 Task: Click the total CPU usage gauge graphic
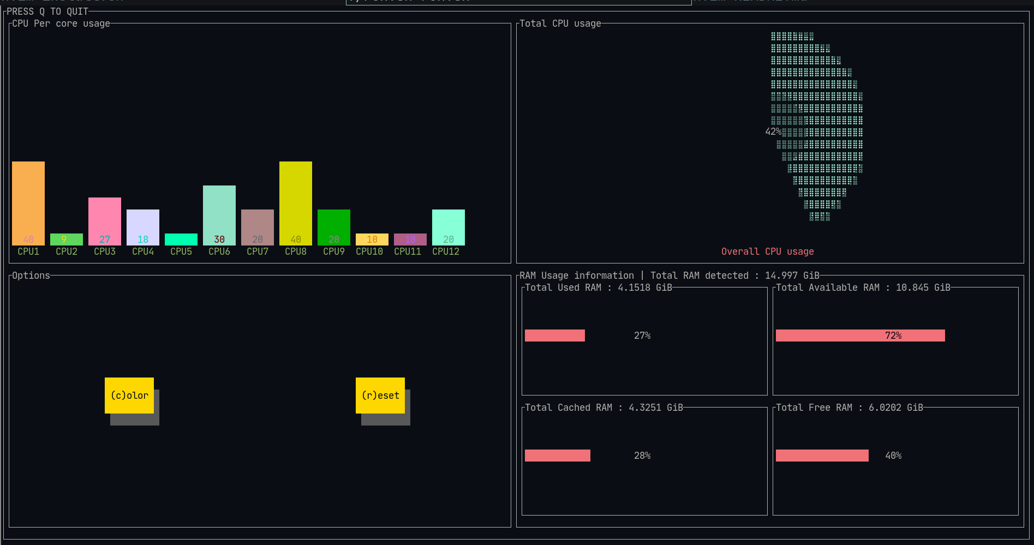[x=817, y=126]
